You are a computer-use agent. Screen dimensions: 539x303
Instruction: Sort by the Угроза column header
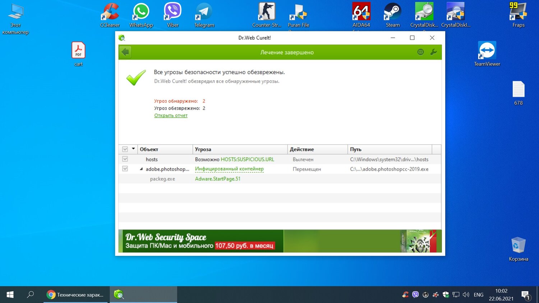click(240, 149)
